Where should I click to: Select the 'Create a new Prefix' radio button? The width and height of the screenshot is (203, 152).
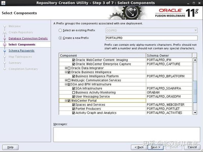[60, 38]
